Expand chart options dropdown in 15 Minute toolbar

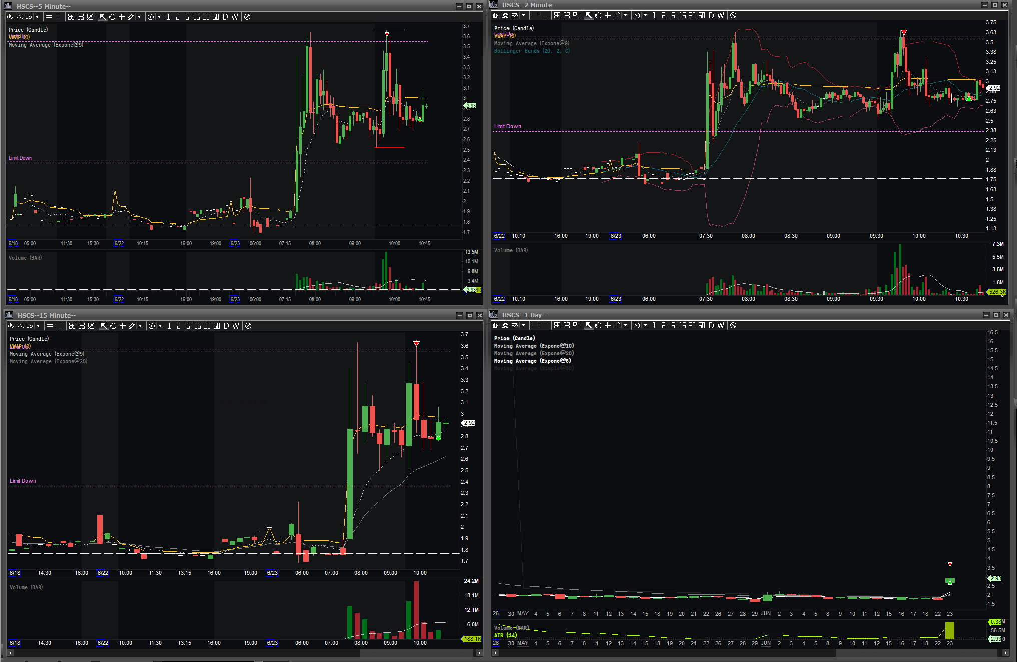point(38,326)
